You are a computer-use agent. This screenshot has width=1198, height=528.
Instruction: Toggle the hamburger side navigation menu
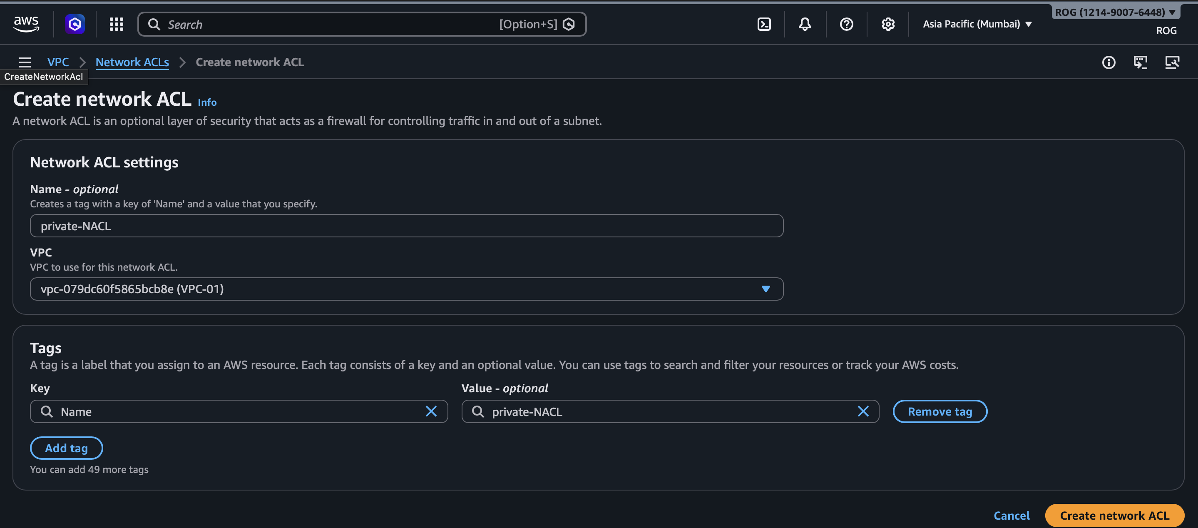25,62
